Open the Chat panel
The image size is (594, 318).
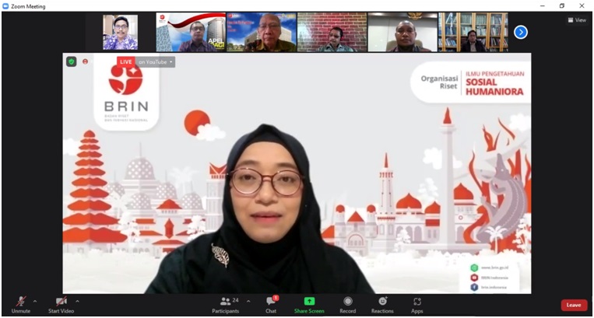tap(271, 303)
